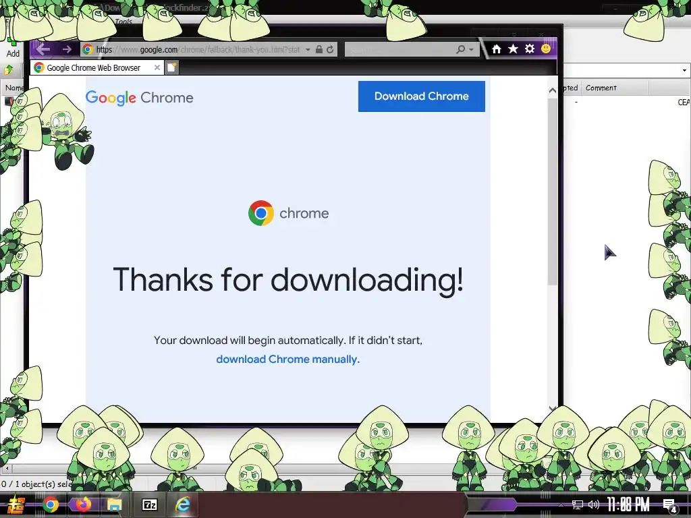
Task: Click the Download Chrome button
Action: 421,96
